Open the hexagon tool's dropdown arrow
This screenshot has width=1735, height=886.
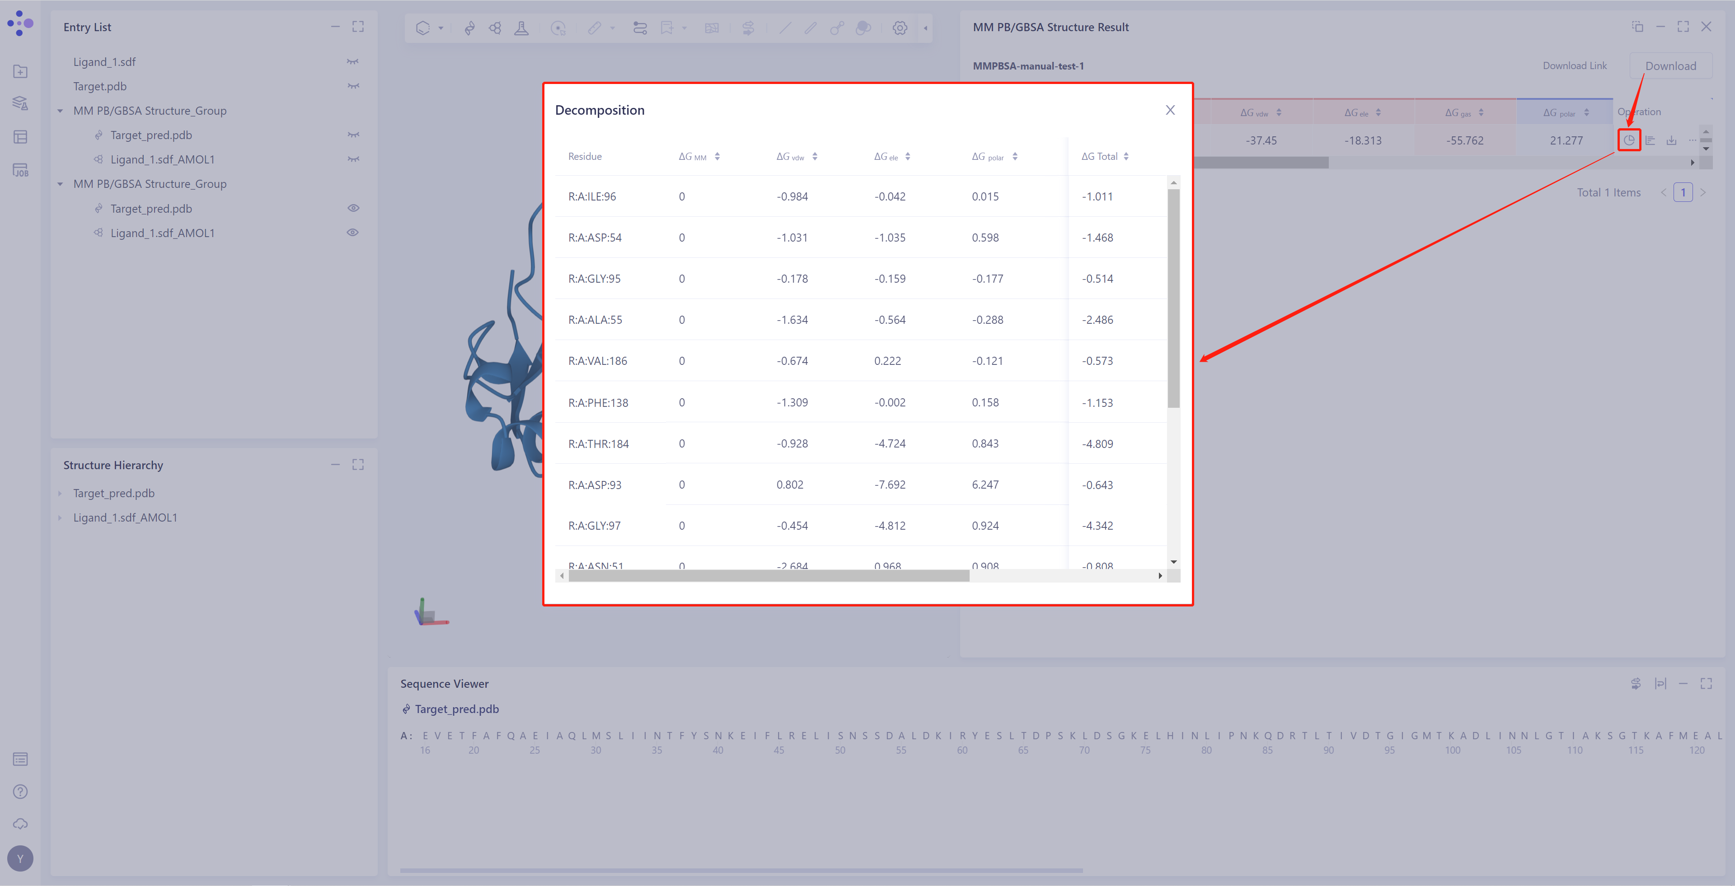click(441, 28)
